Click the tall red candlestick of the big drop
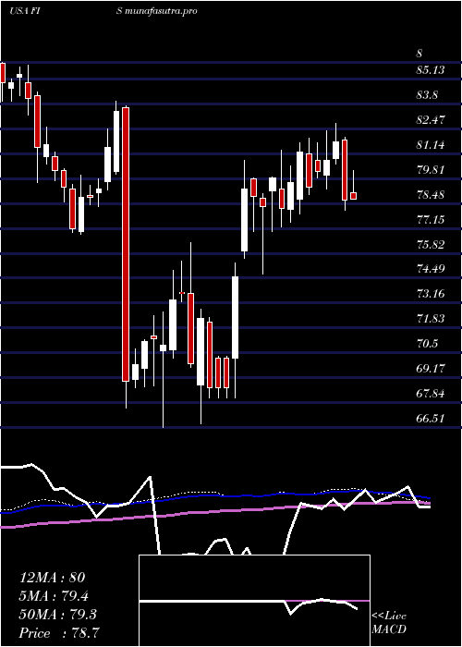Screen dimensions: 462x647 click(126, 244)
